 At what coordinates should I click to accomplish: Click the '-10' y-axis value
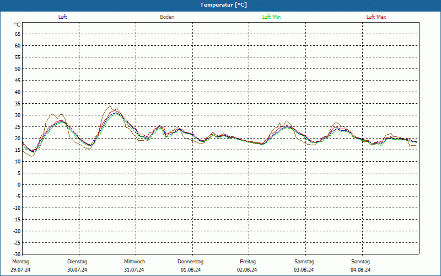click(17, 208)
